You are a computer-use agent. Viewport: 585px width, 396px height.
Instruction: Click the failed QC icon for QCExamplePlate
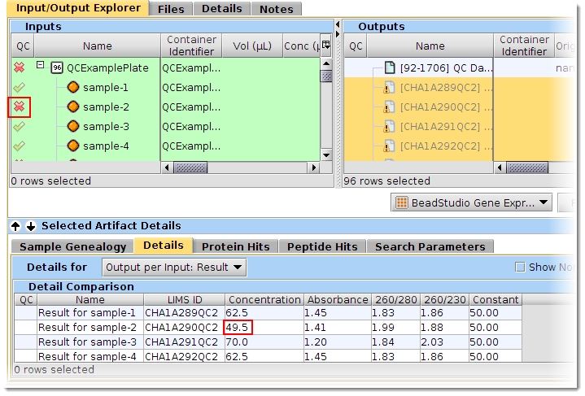(19, 67)
